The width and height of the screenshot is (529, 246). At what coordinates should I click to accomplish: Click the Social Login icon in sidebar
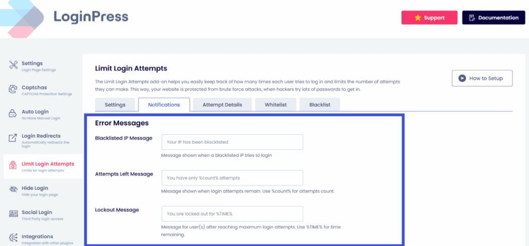tap(13, 215)
